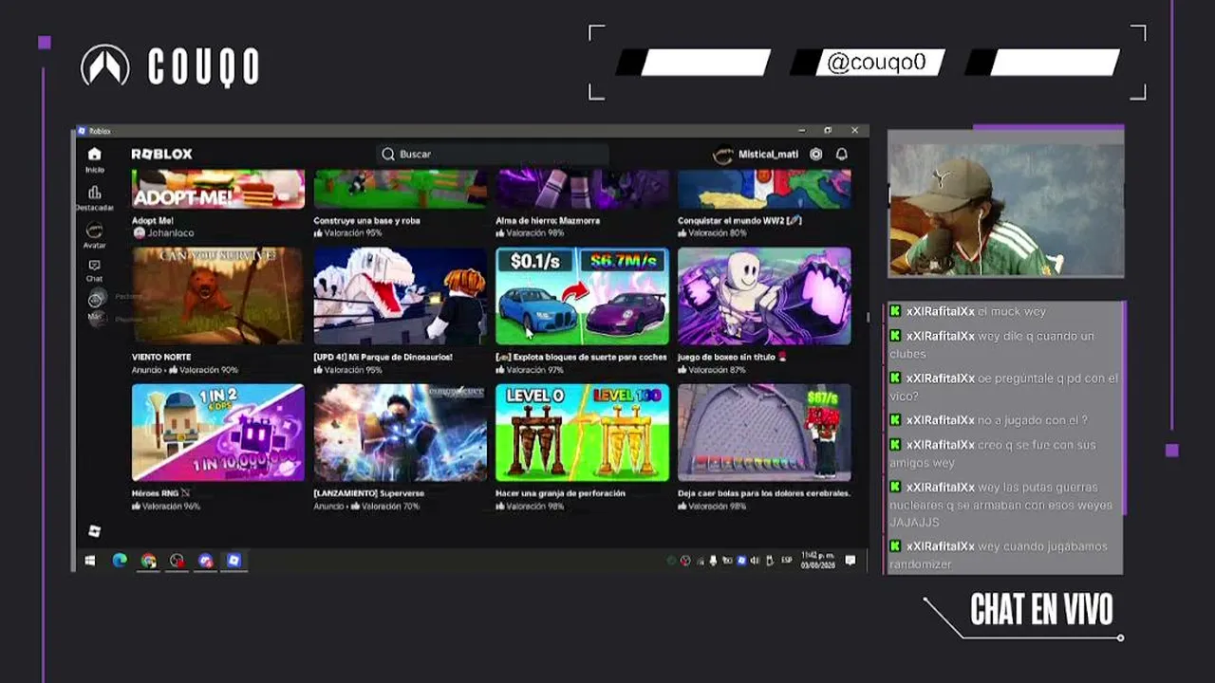Click the Johanloco creator name
This screenshot has height=683, width=1215.
(x=171, y=232)
